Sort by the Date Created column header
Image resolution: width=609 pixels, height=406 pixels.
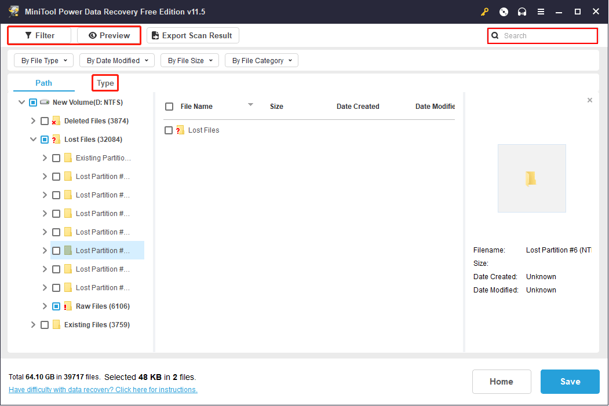coord(358,107)
